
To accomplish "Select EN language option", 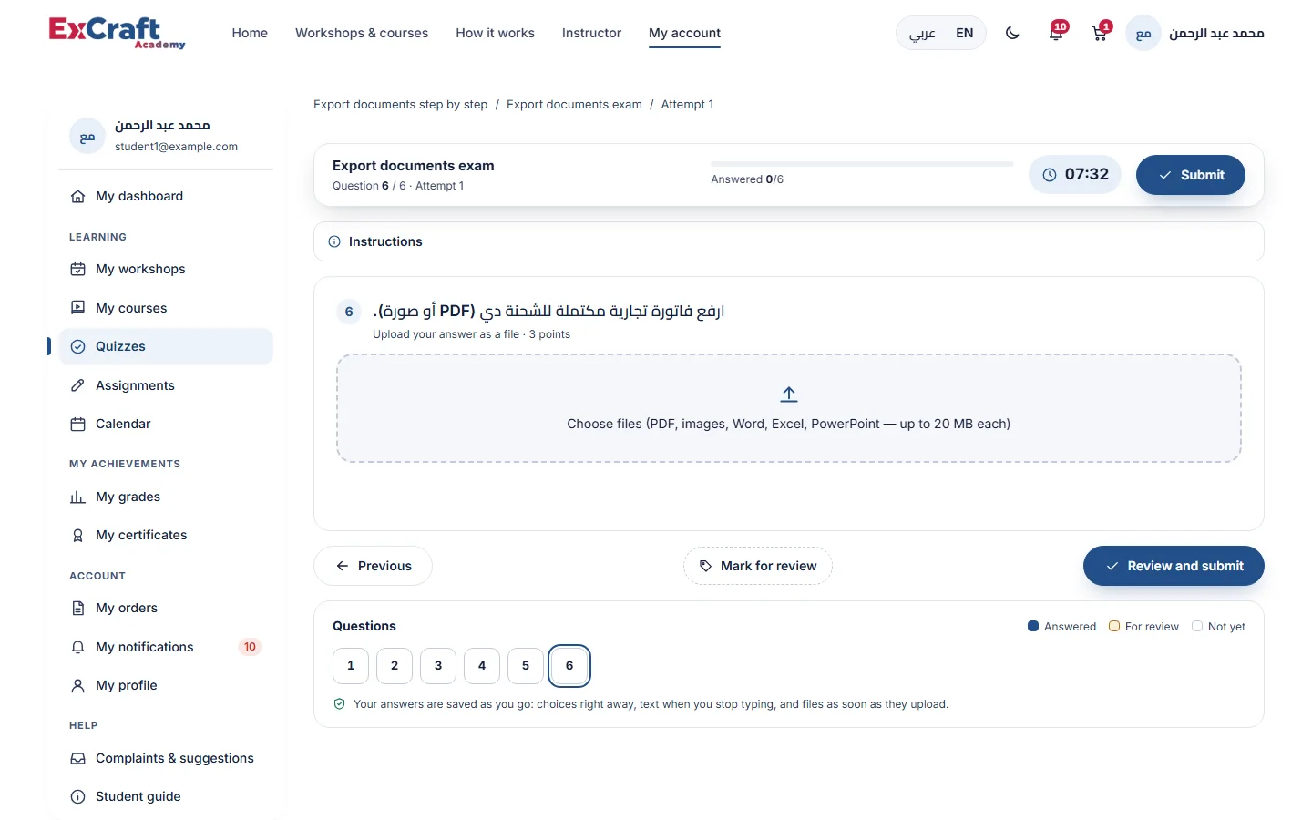I will (x=965, y=33).
